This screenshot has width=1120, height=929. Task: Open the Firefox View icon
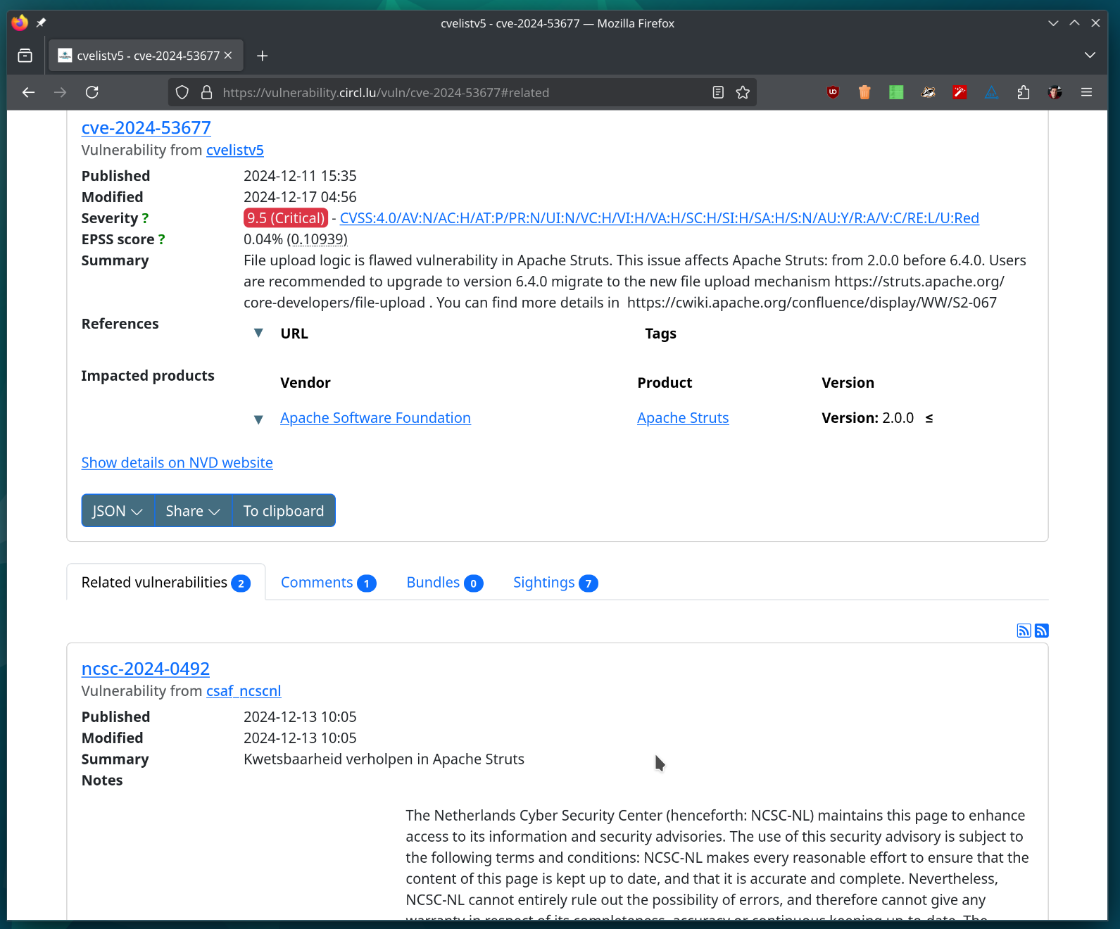coord(25,56)
